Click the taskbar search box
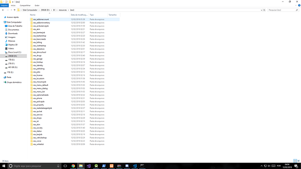Image resolution: width=301 pixels, height=169 pixels. click(x=34, y=166)
